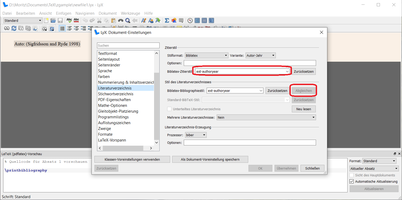Toggle continuous spellcheck red-underline Abc icon
This screenshot has width=402, height=200.
[77, 20]
